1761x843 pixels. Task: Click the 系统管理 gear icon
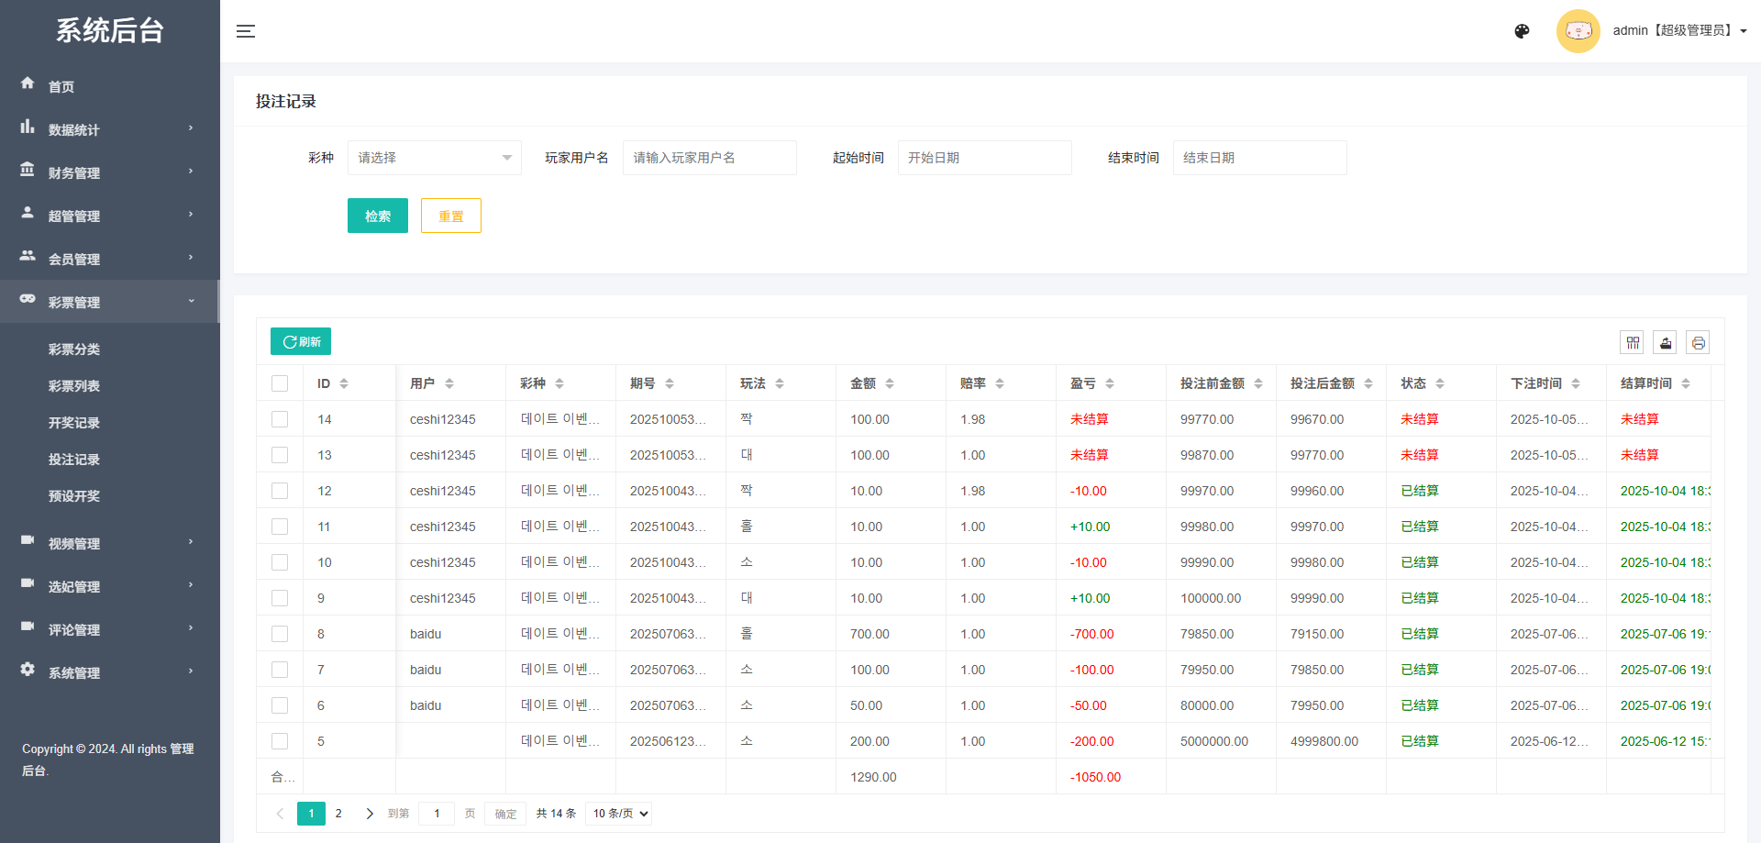click(x=28, y=670)
